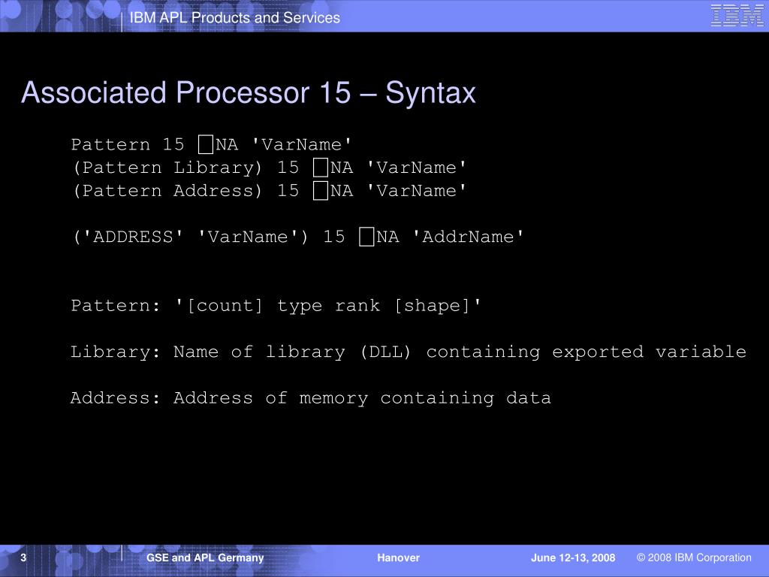Click the footer text 'GSE and APL Germany'
Viewport: 769px width, 577px height.
click(205, 558)
